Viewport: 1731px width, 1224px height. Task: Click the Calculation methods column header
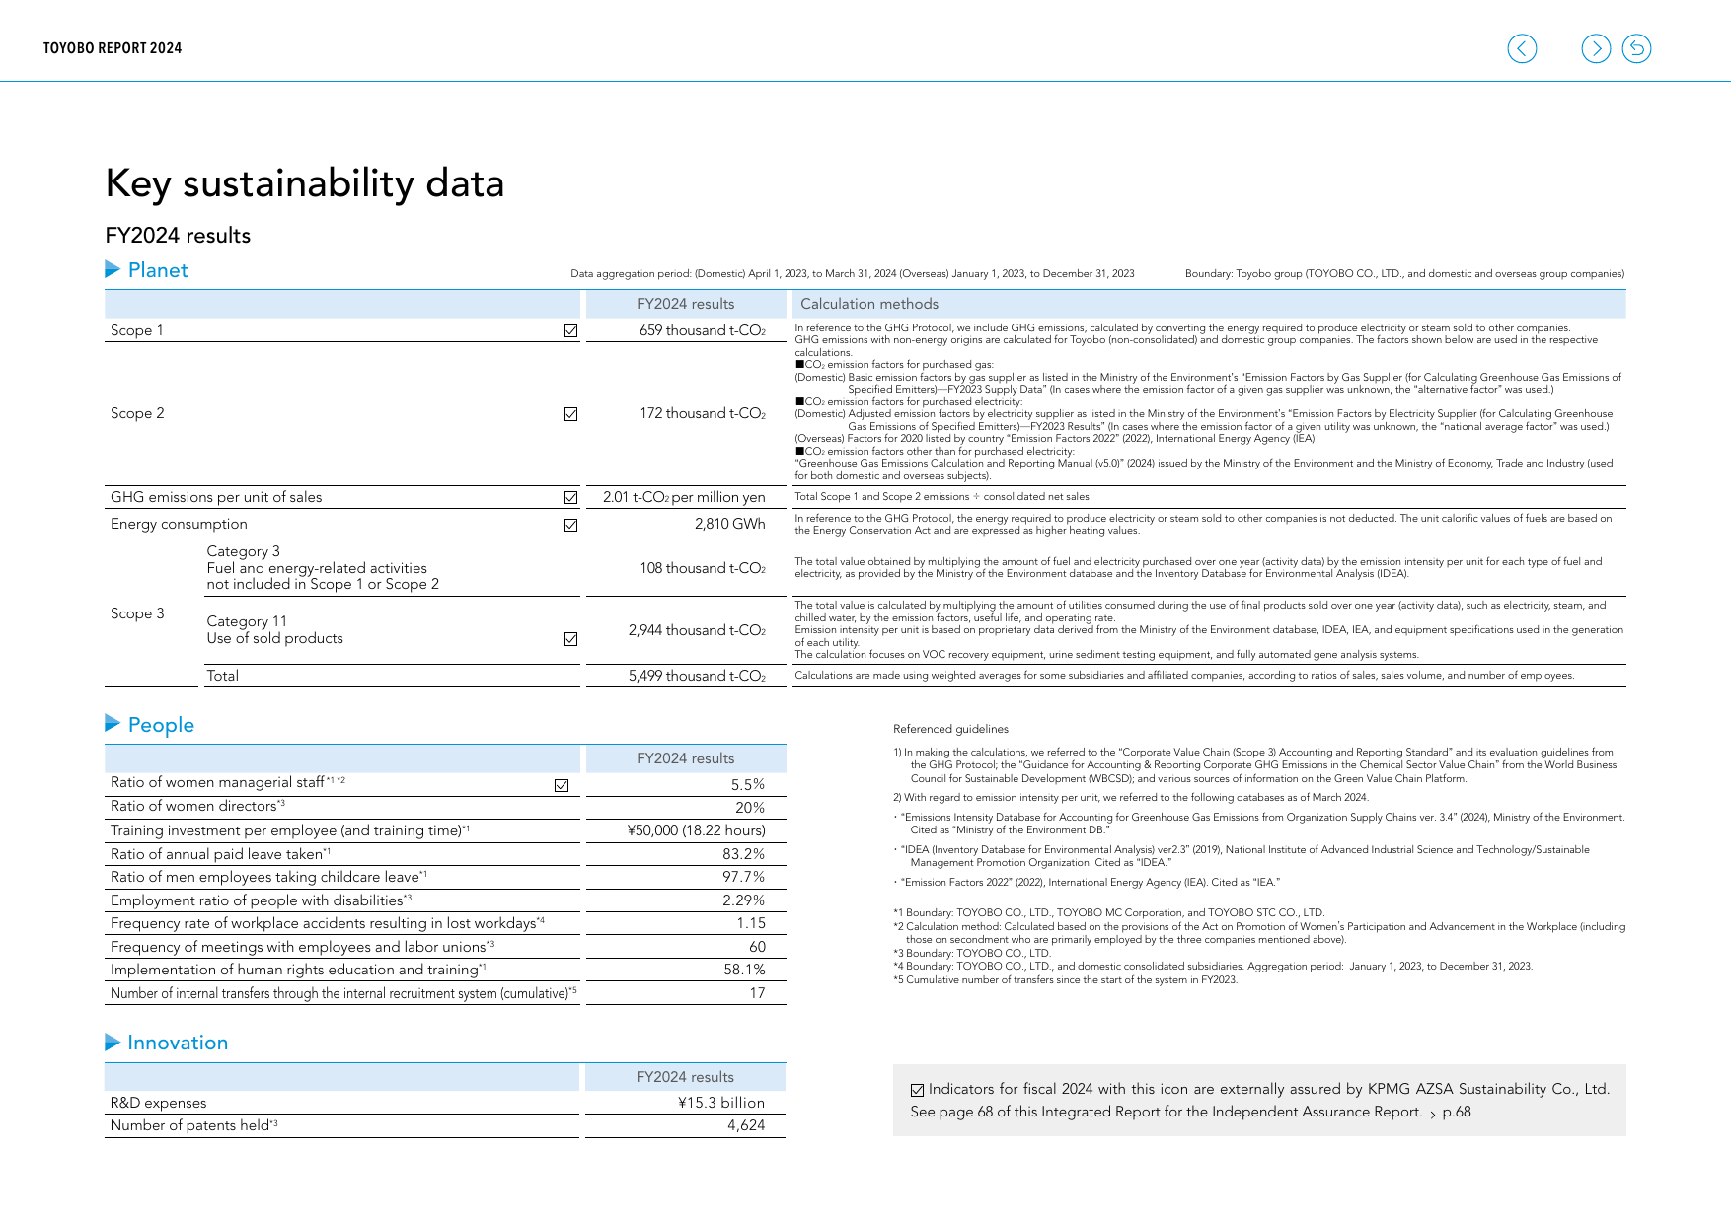[x=869, y=304]
